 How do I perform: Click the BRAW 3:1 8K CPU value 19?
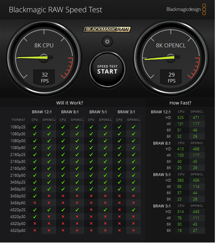coord(179,231)
